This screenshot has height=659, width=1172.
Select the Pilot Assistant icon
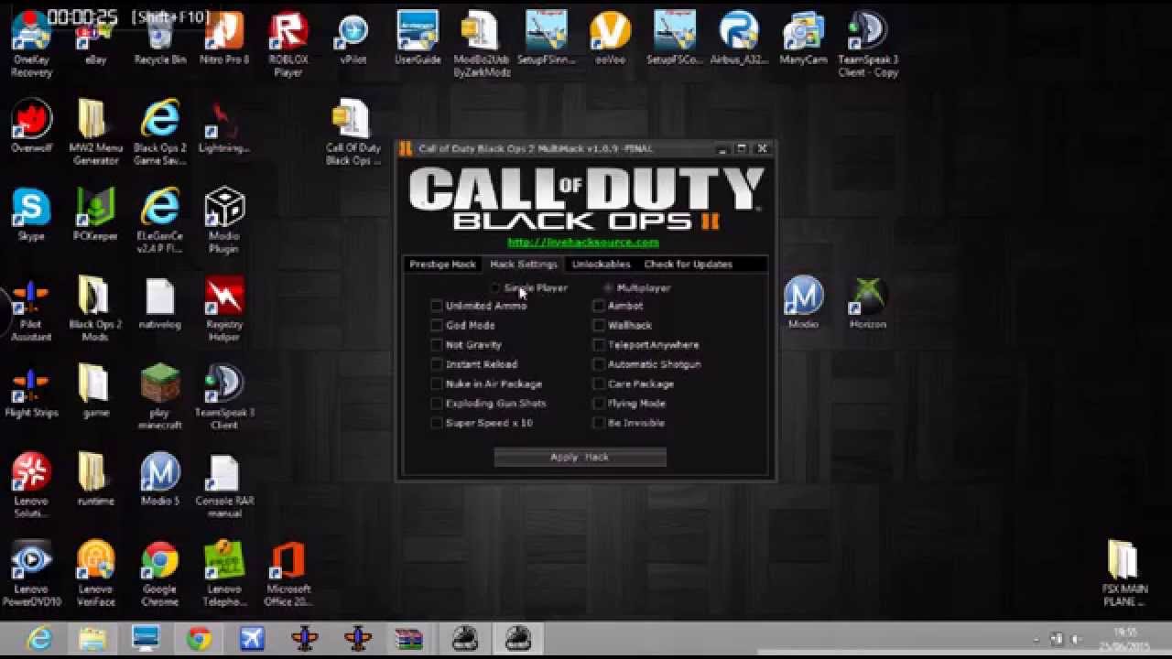click(x=31, y=309)
